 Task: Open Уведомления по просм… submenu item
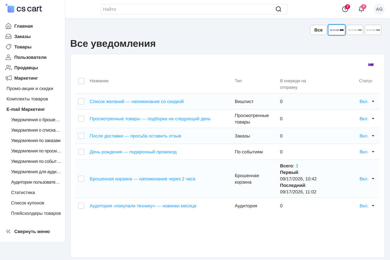pos(36,151)
